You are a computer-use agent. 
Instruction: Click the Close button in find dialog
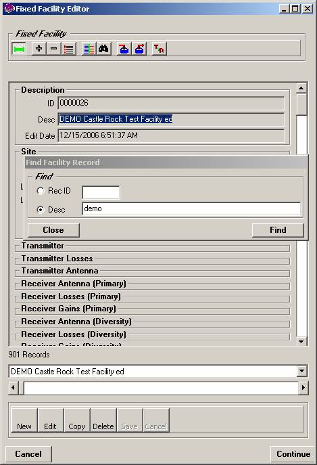53,230
